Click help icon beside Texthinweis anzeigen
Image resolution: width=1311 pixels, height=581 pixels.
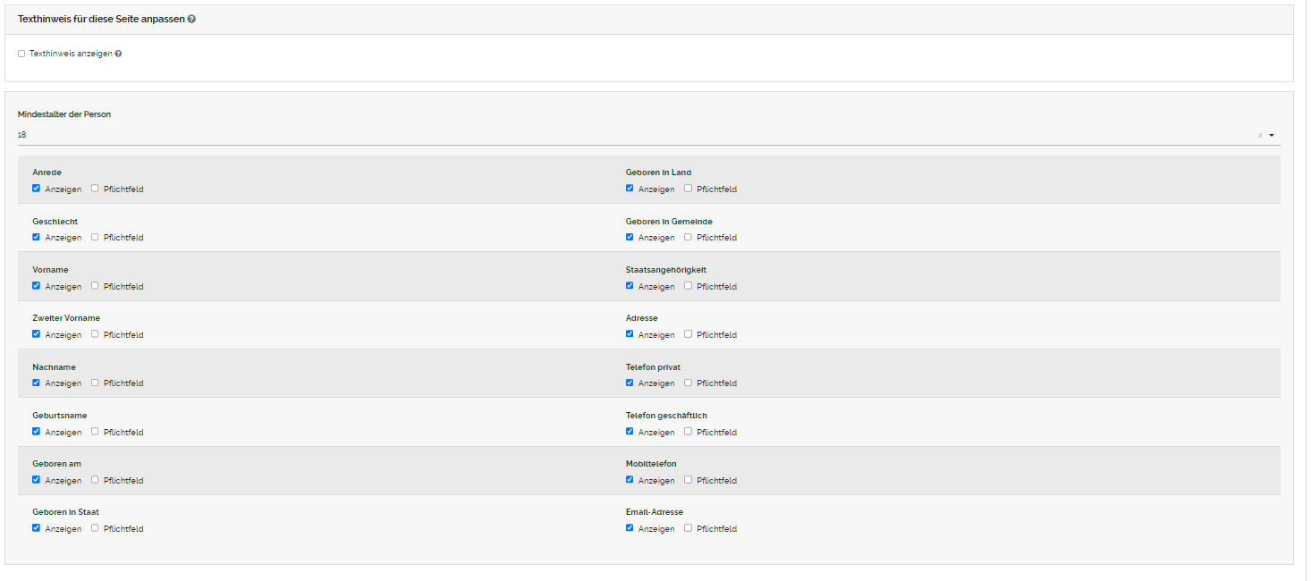(x=118, y=54)
